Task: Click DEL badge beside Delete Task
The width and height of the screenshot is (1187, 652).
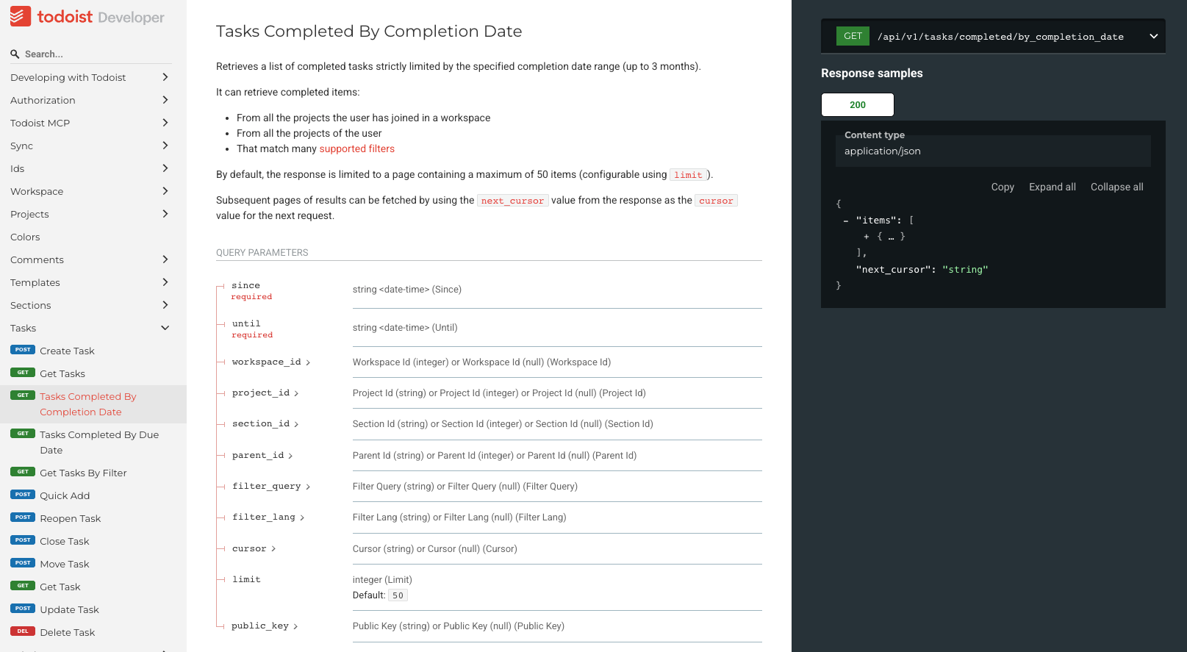Action: point(23,631)
